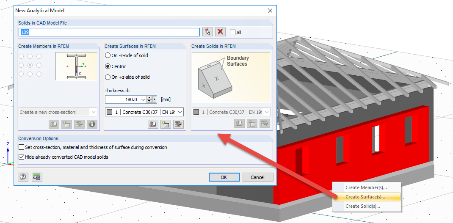453x223 pixels.
Task: Select the Centric radio option
Action: [108, 66]
